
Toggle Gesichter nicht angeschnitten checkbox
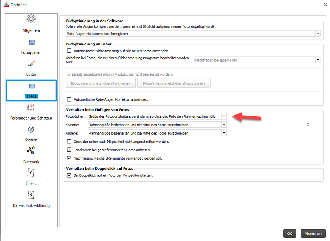(x=69, y=142)
